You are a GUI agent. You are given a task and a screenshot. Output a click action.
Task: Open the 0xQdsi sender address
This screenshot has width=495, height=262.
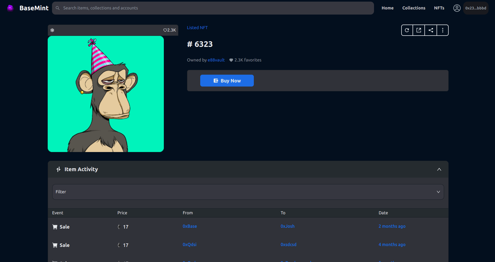pyautogui.click(x=189, y=245)
